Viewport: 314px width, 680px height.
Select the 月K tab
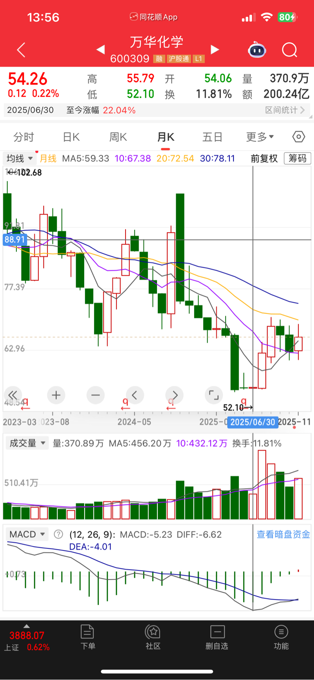[x=166, y=137]
